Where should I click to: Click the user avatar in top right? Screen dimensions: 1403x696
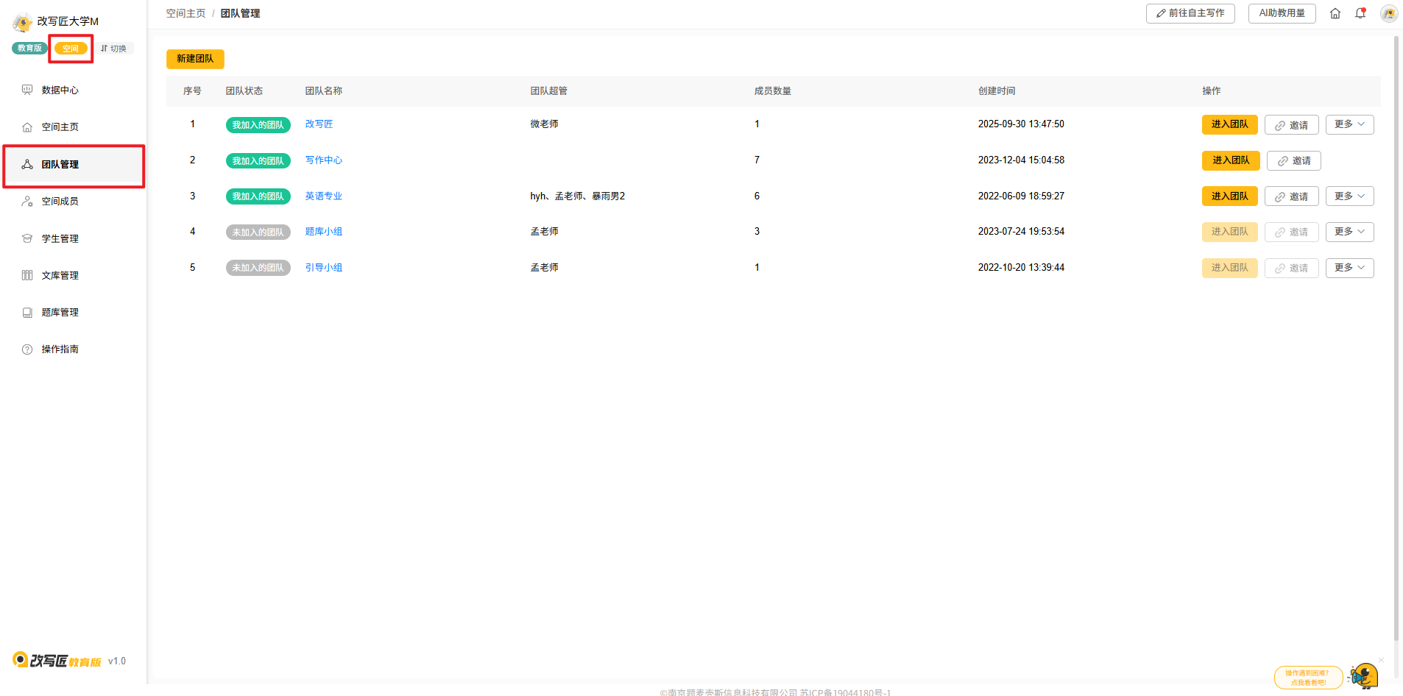pos(1388,13)
